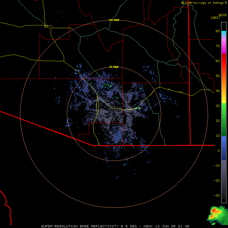Click the orange segment of the color bar
Viewport: 228px width, 228px height.
(x=224, y=85)
